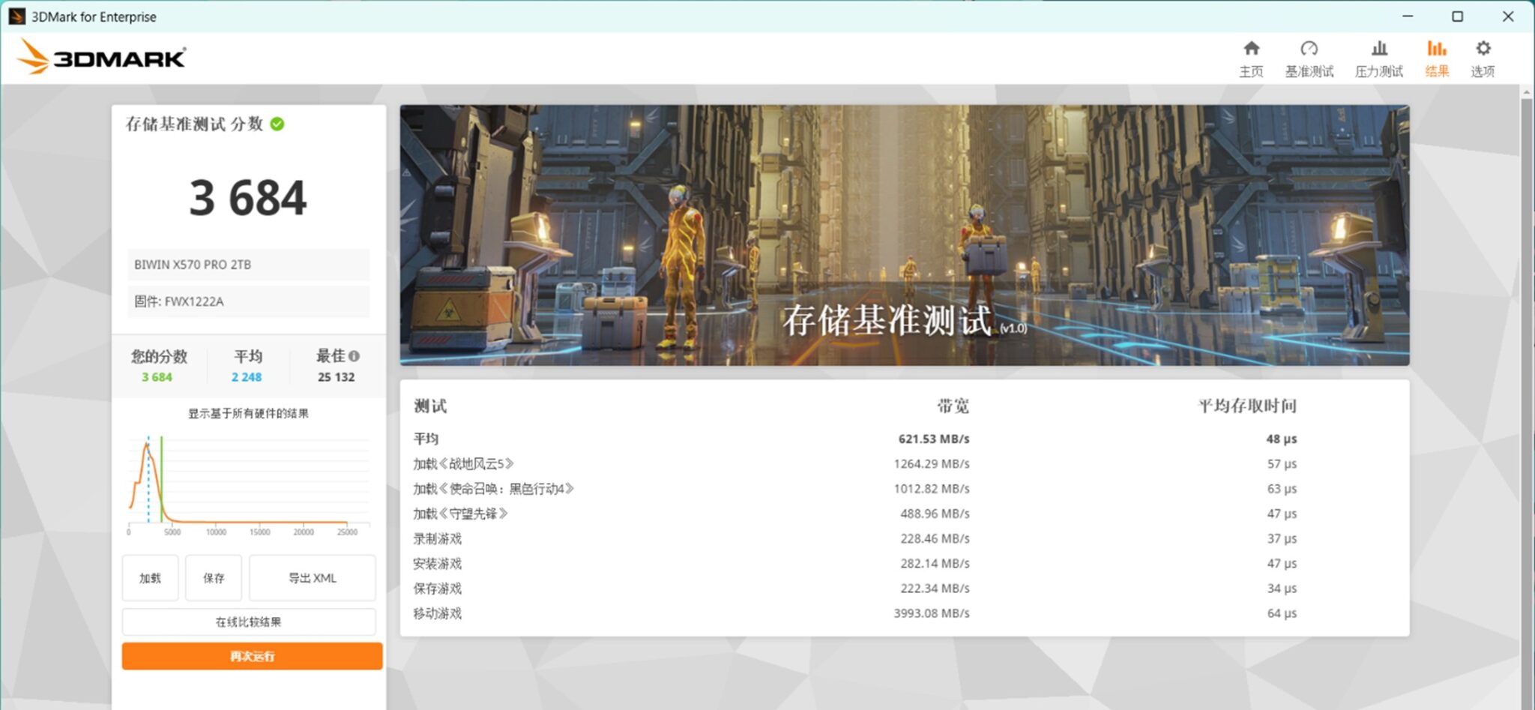Image resolution: width=1535 pixels, height=710 pixels.
Task: Click green validation checkmark beside score title
Action: (277, 124)
